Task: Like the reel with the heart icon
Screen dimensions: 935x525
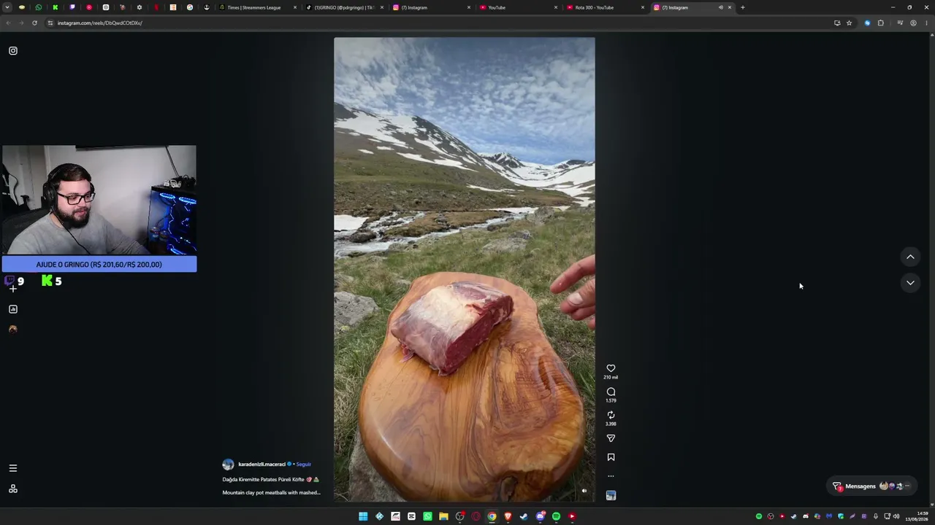Action: point(611,368)
